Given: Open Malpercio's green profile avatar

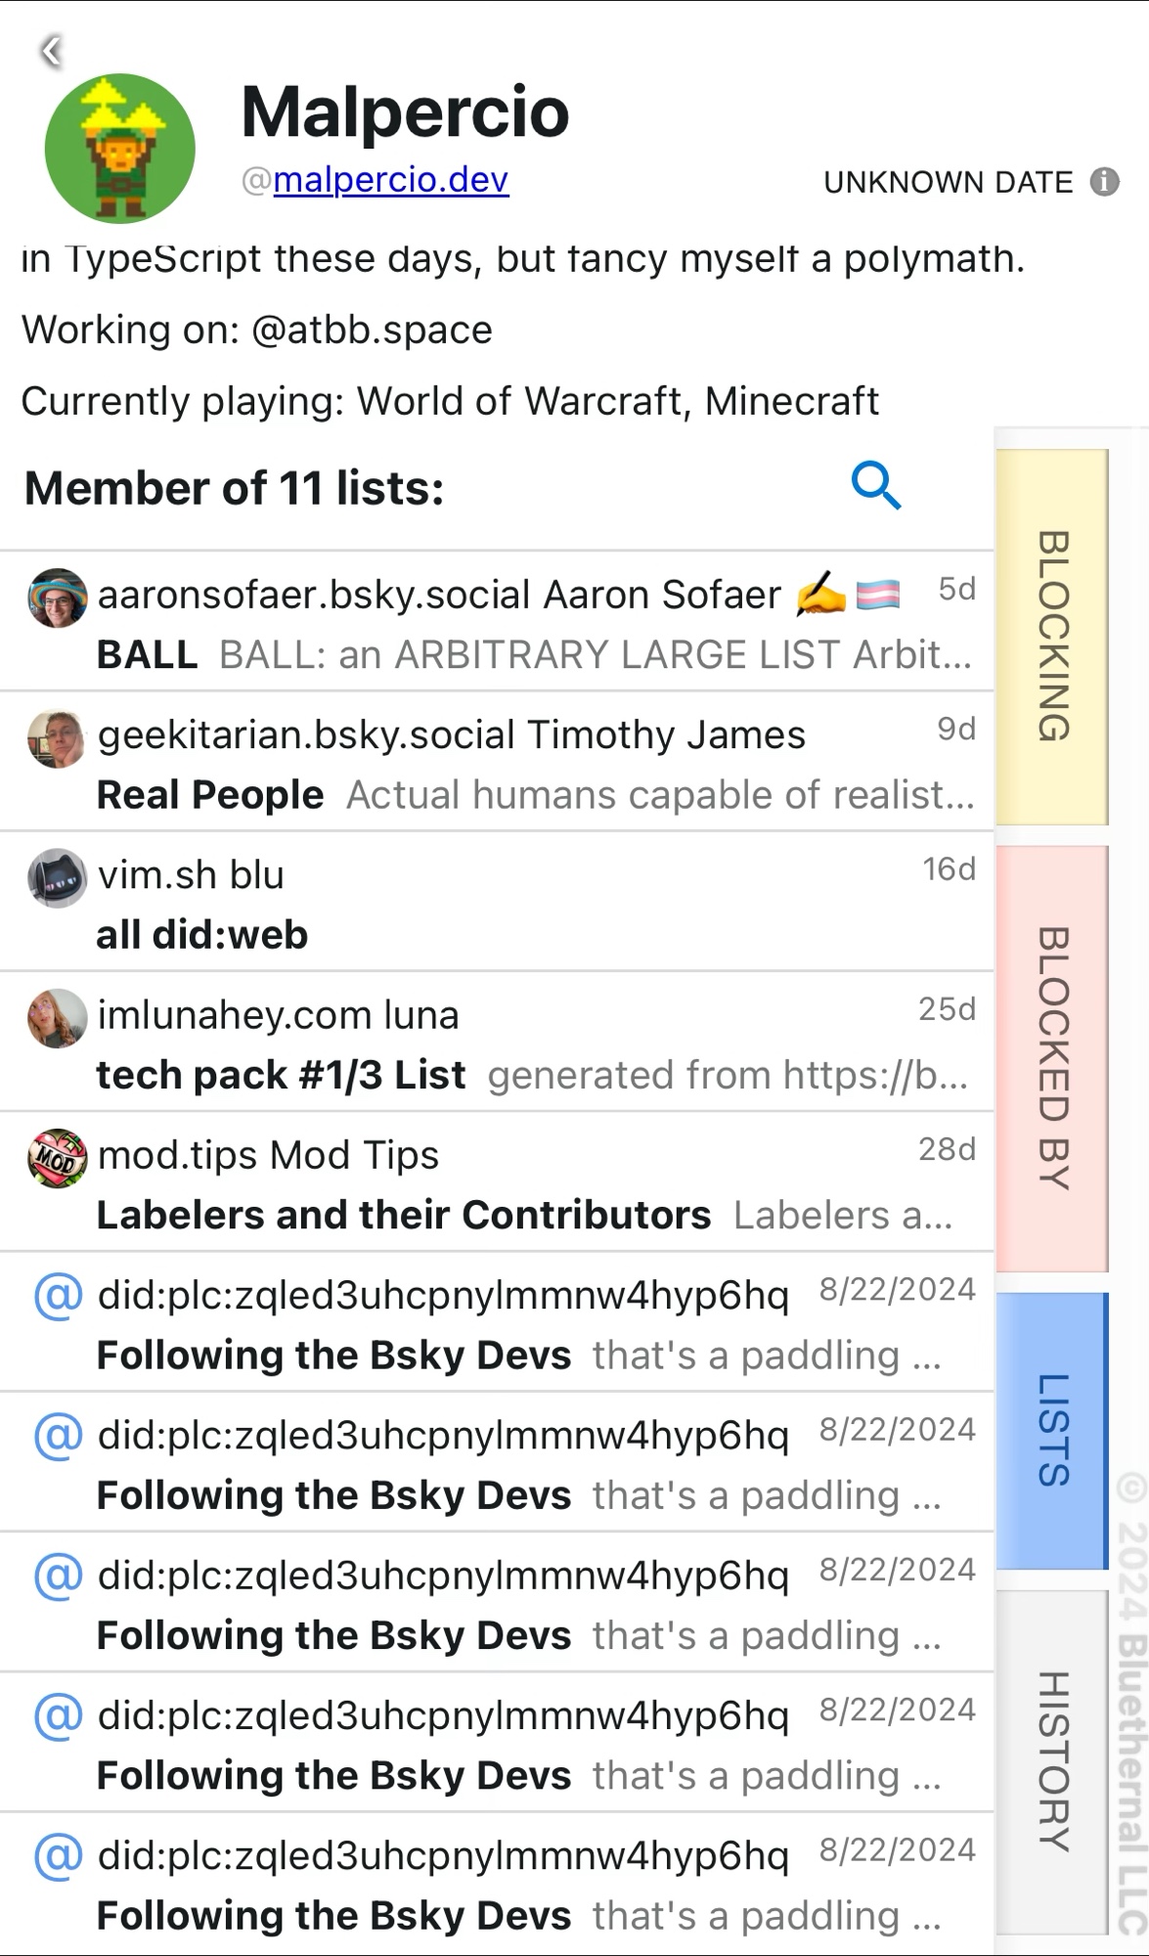Looking at the screenshot, I should pyautogui.click(x=119, y=149).
